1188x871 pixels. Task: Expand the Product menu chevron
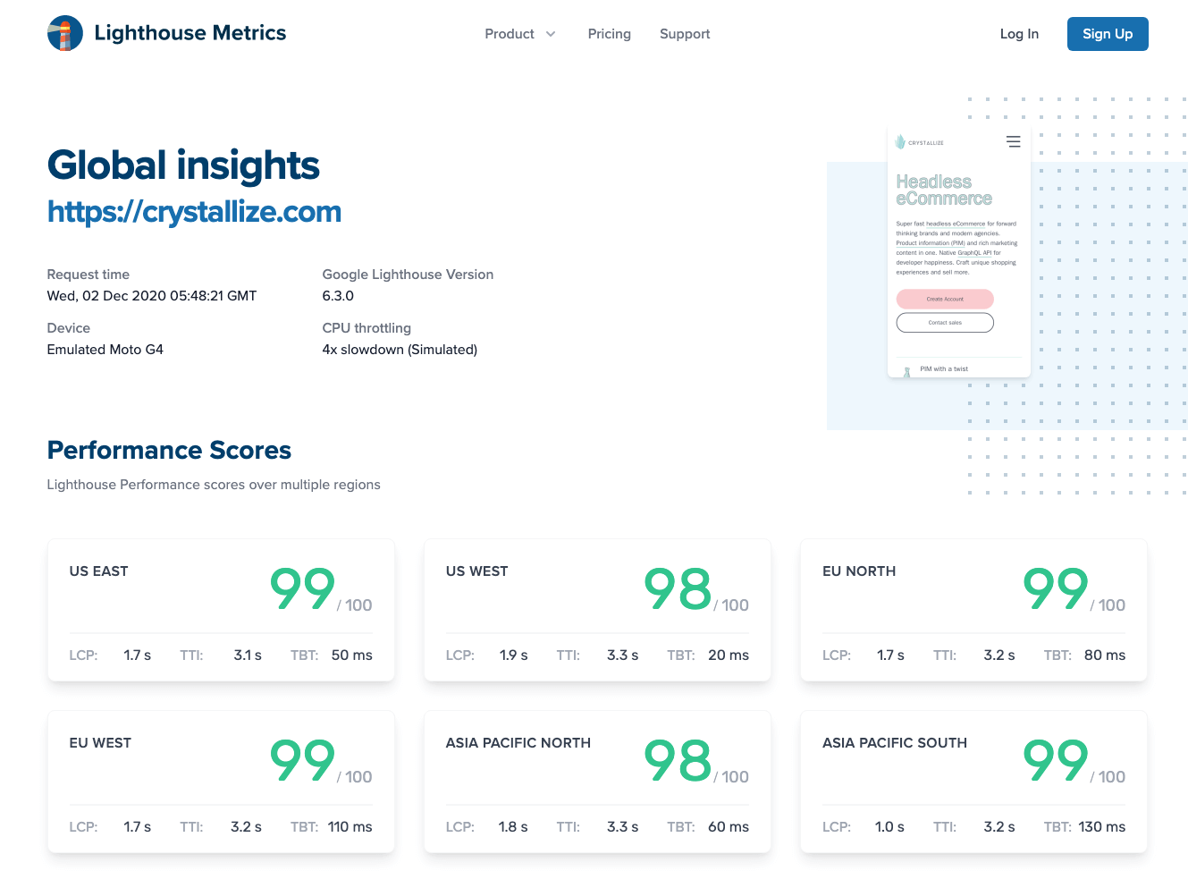(551, 34)
